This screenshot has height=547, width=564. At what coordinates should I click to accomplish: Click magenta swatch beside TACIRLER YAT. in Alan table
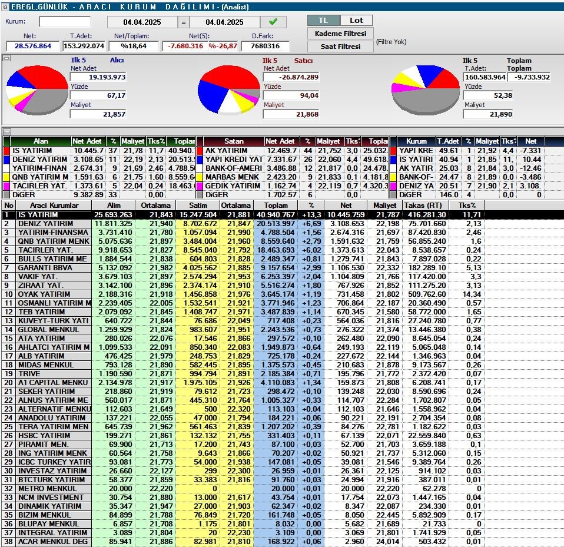click(6, 186)
